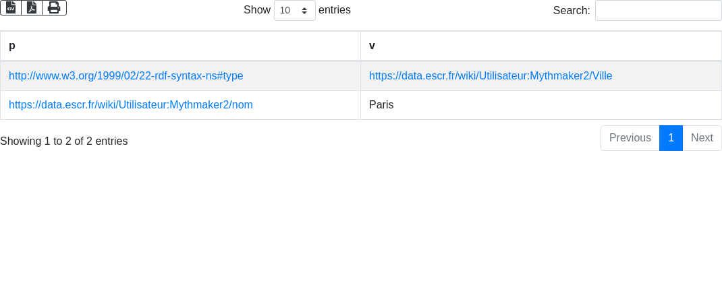Open the rdf-syntax-ns#type link
The width and height of the screenshot is (722, 303).
(x=126, y=76)
